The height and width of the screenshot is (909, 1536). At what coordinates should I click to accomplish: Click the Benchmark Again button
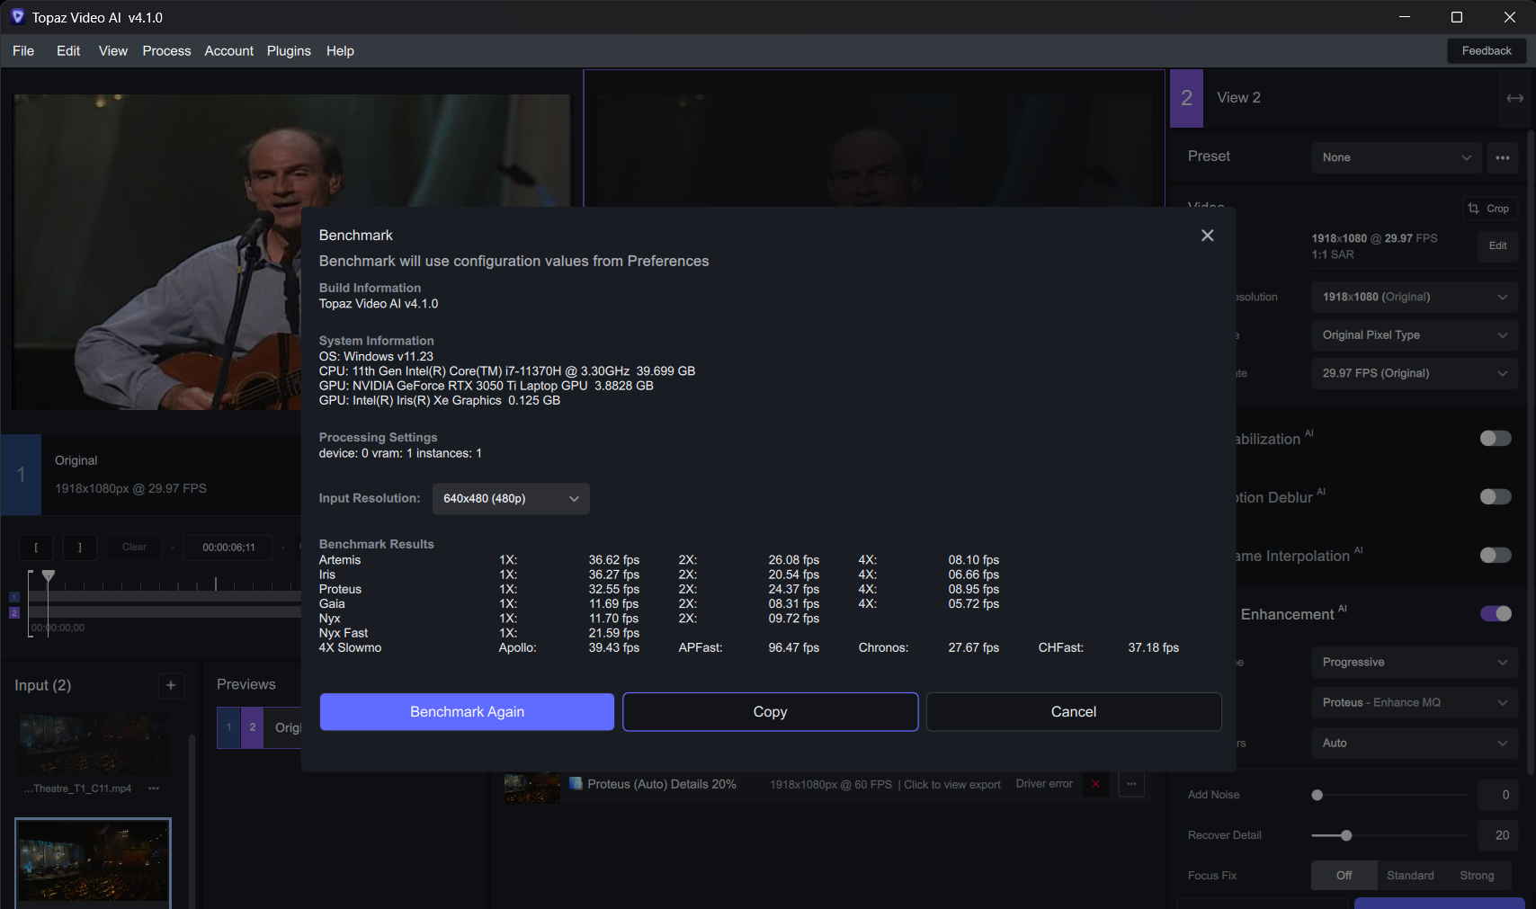tap(467, 712)
